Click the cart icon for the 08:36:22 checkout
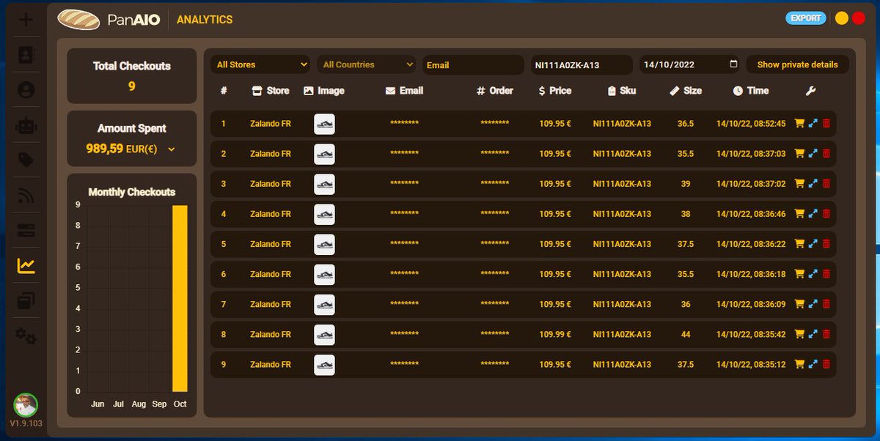This screenshot has height=441, width=880. (x=799, y=244)
